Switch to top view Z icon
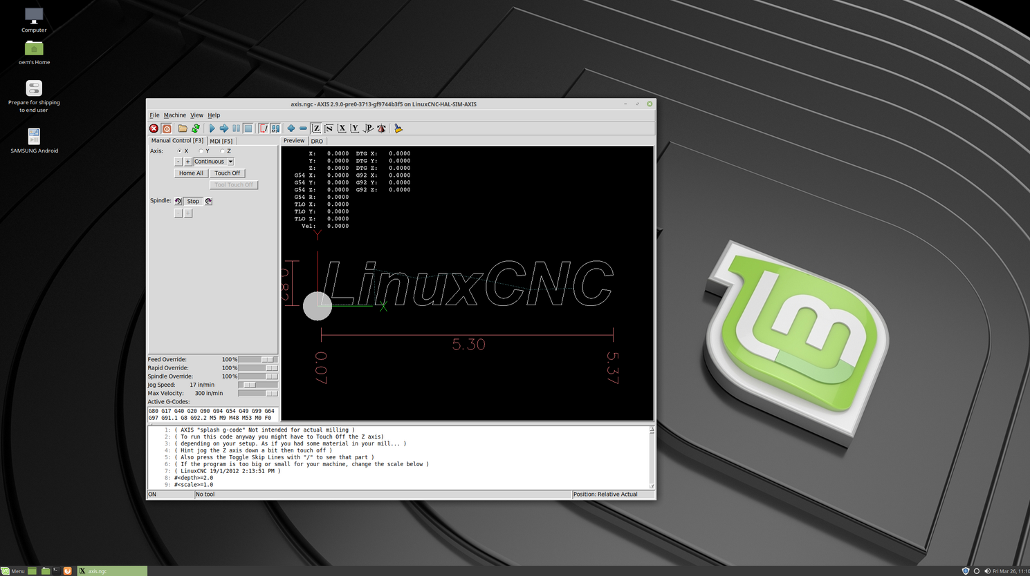 coord(316,128)
